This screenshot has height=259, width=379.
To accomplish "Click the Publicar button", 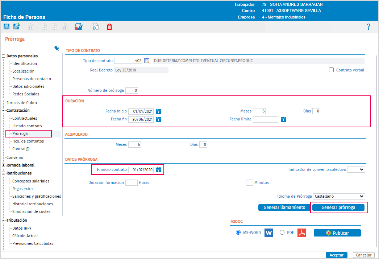I will [x=337, y=233].
